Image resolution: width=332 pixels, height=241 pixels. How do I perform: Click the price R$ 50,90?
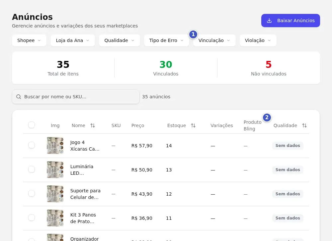[x=142, y=170]
